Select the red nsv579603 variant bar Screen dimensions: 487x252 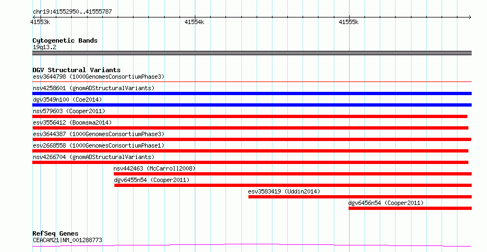pyautogui.click(x=250, y=116)
